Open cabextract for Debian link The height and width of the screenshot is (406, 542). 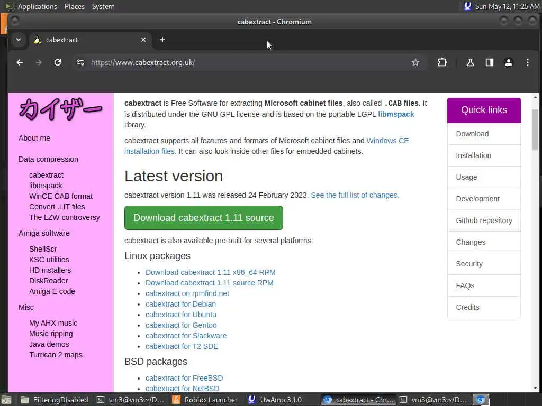point(181,304)
